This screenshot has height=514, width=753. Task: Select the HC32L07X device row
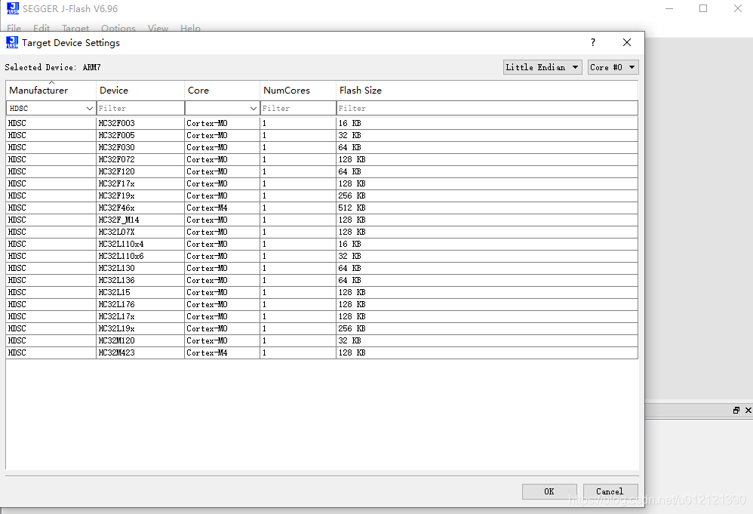coord(321,232)
